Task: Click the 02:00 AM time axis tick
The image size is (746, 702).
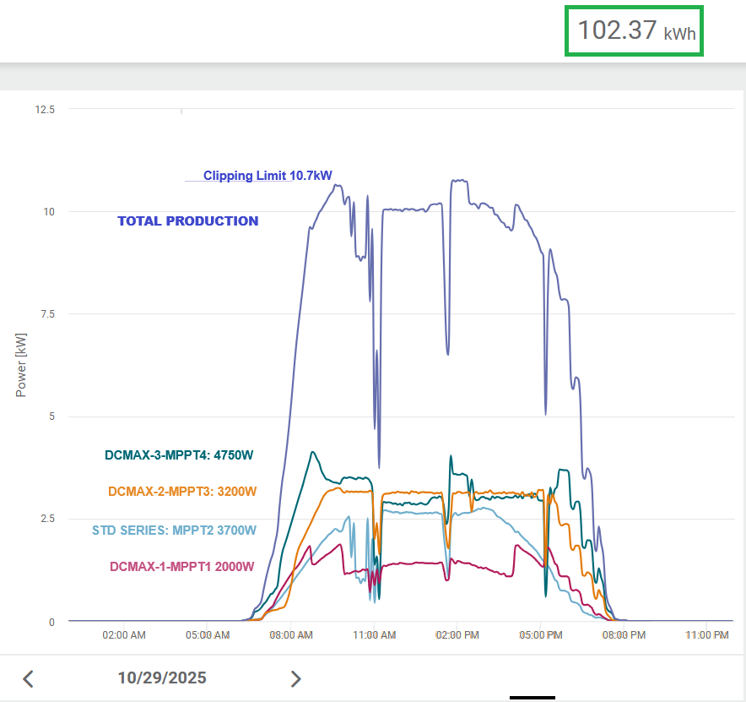Action: pyautogui.click(x=125, y=634)
